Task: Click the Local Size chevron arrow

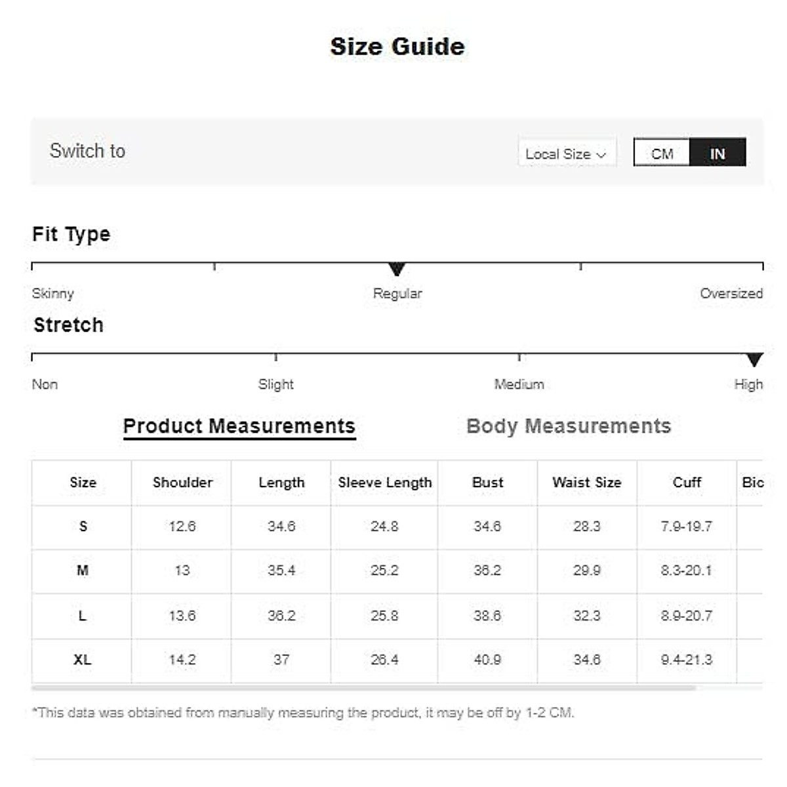Action: pos(601,155)
